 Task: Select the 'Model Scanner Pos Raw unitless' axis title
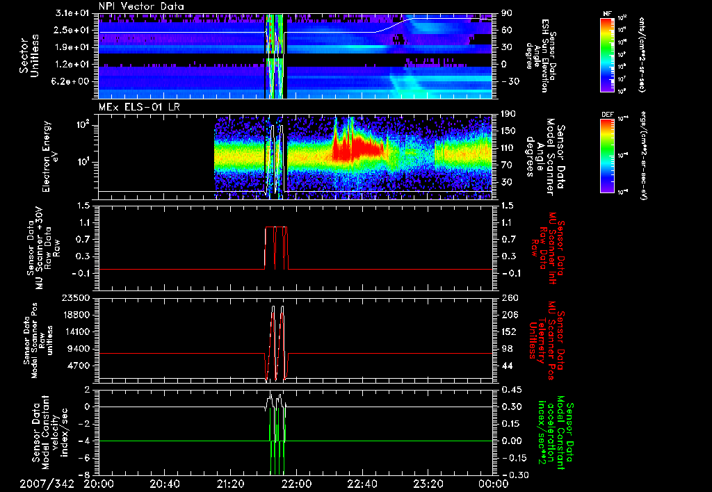(x=38, y=340)
